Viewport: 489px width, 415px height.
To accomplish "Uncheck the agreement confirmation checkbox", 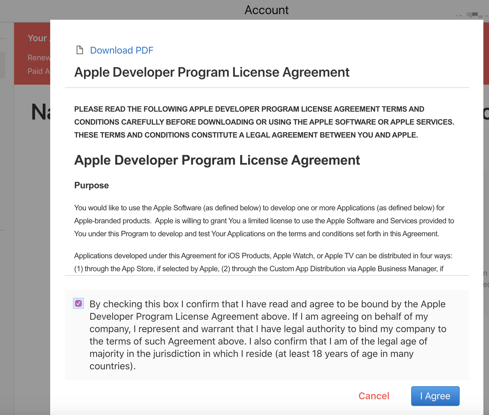I will (x=79, y=304).
